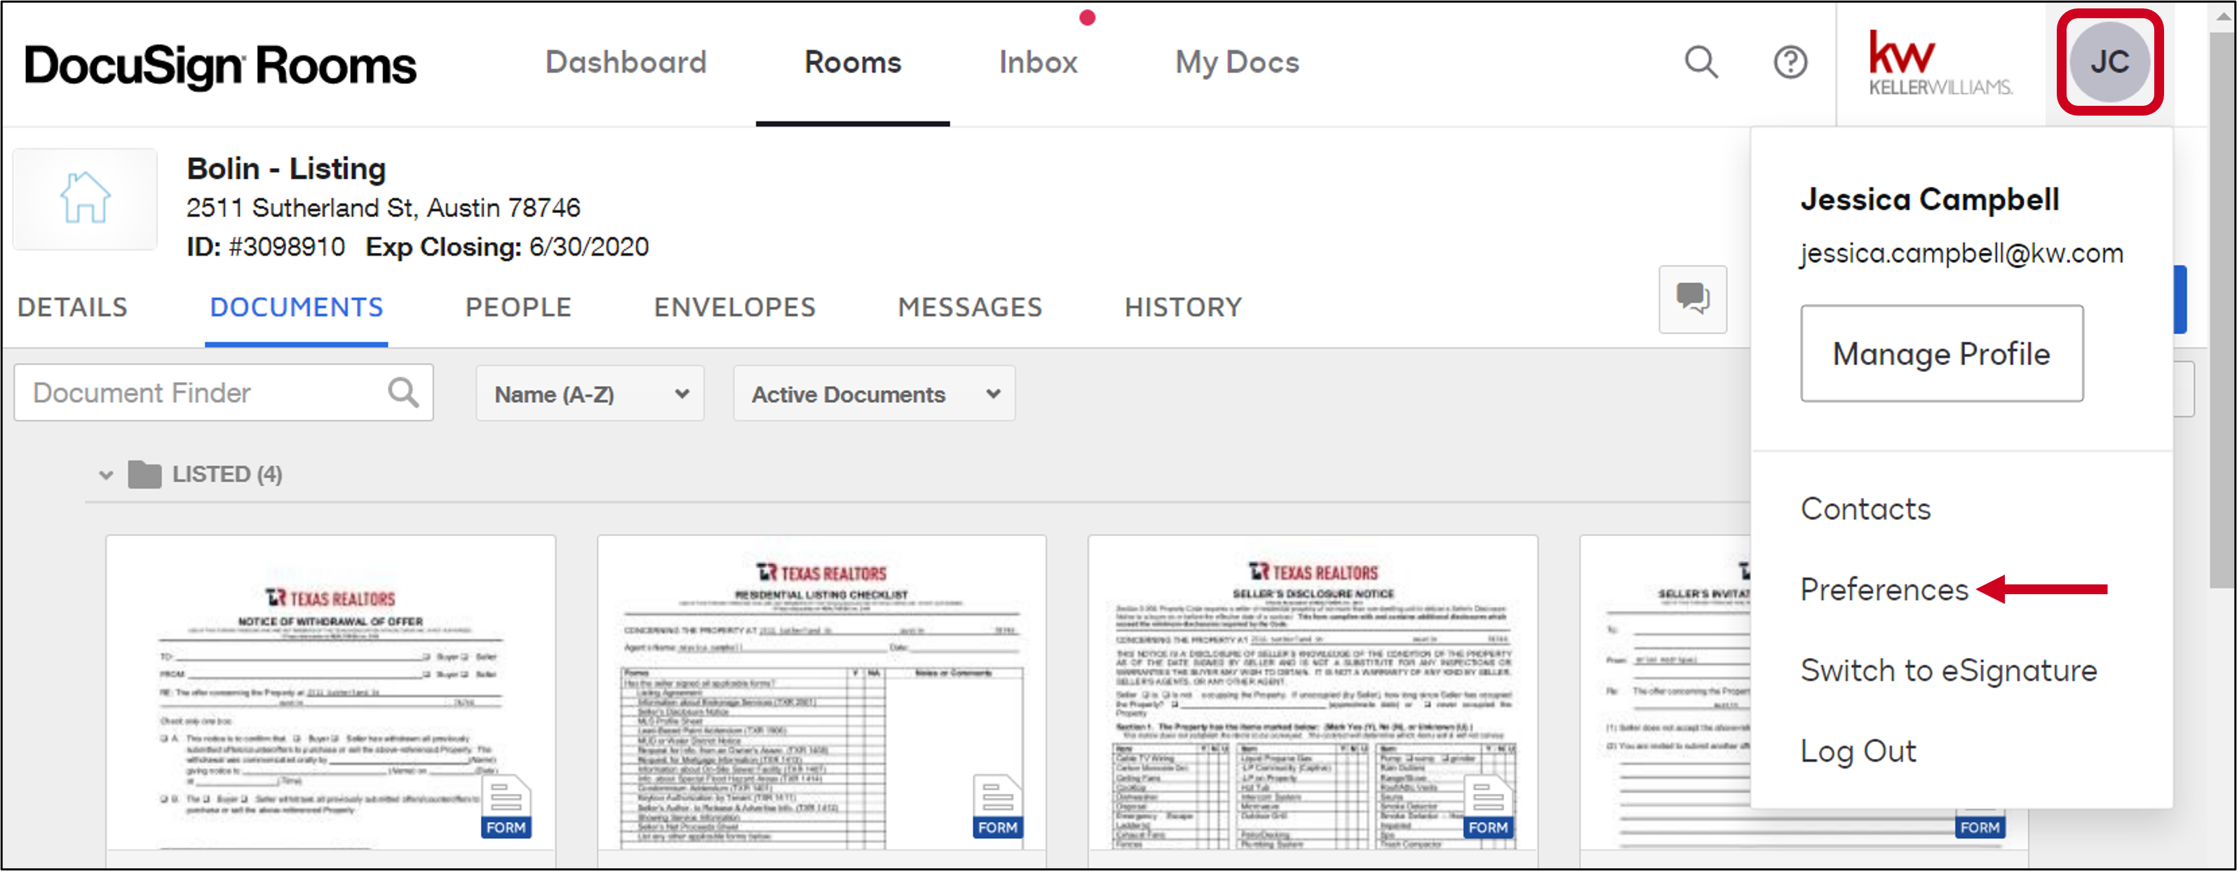Open the My Docs tab

1236,62
